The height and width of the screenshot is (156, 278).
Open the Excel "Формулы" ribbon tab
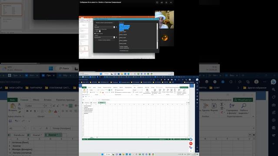(x=115, y=88)
